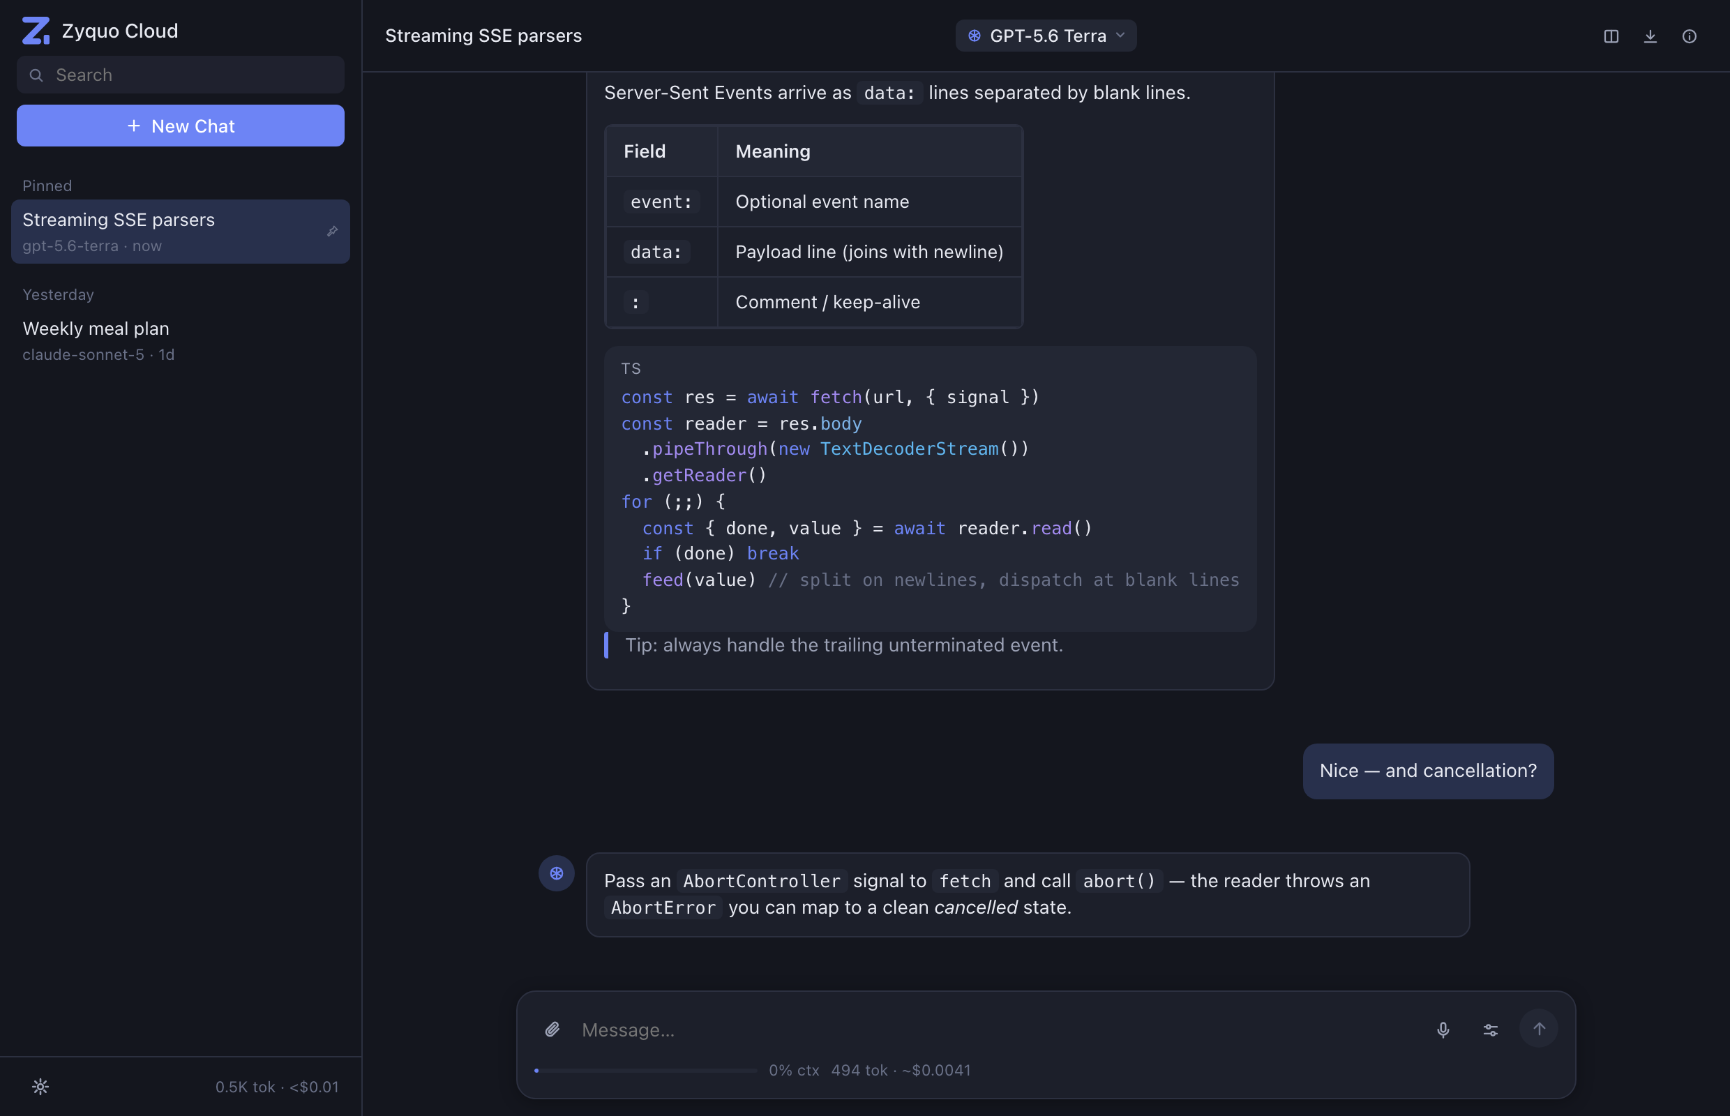Click the 0% ctx label
The height and width of the screenshot is (1116, 1730).
click(794, 1070)
